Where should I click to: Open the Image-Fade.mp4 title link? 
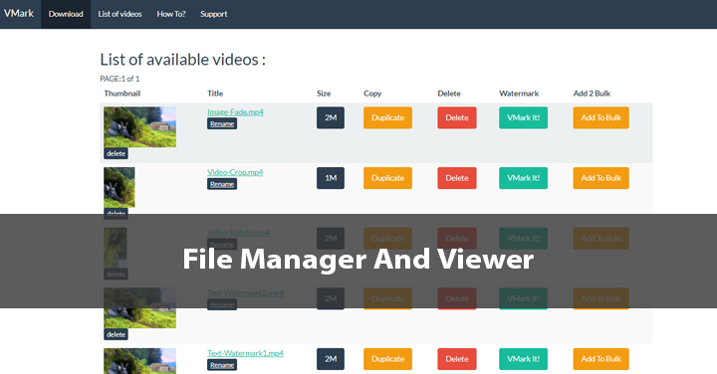tap(235, 111)
